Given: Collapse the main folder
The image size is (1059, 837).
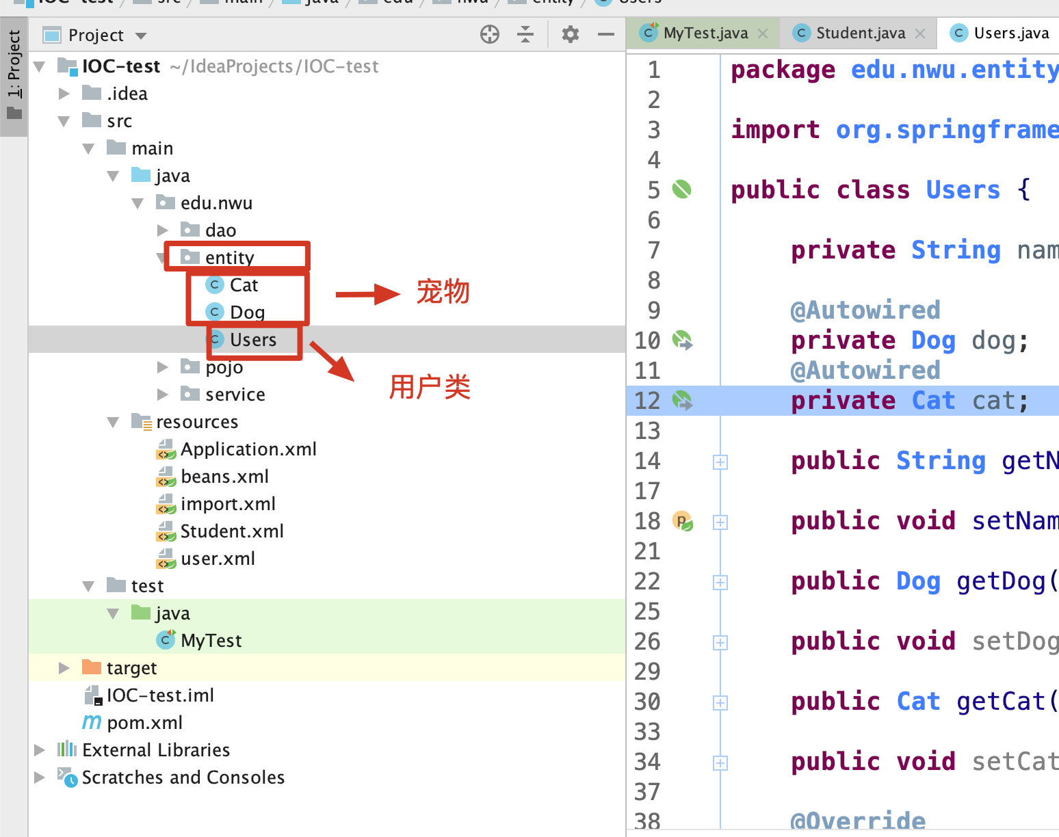Looking at the screenshot, I should (88, 148).
